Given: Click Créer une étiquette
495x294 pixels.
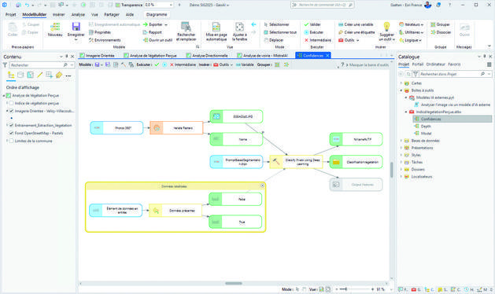Looking at the screenshot, I should coord(356,32).
